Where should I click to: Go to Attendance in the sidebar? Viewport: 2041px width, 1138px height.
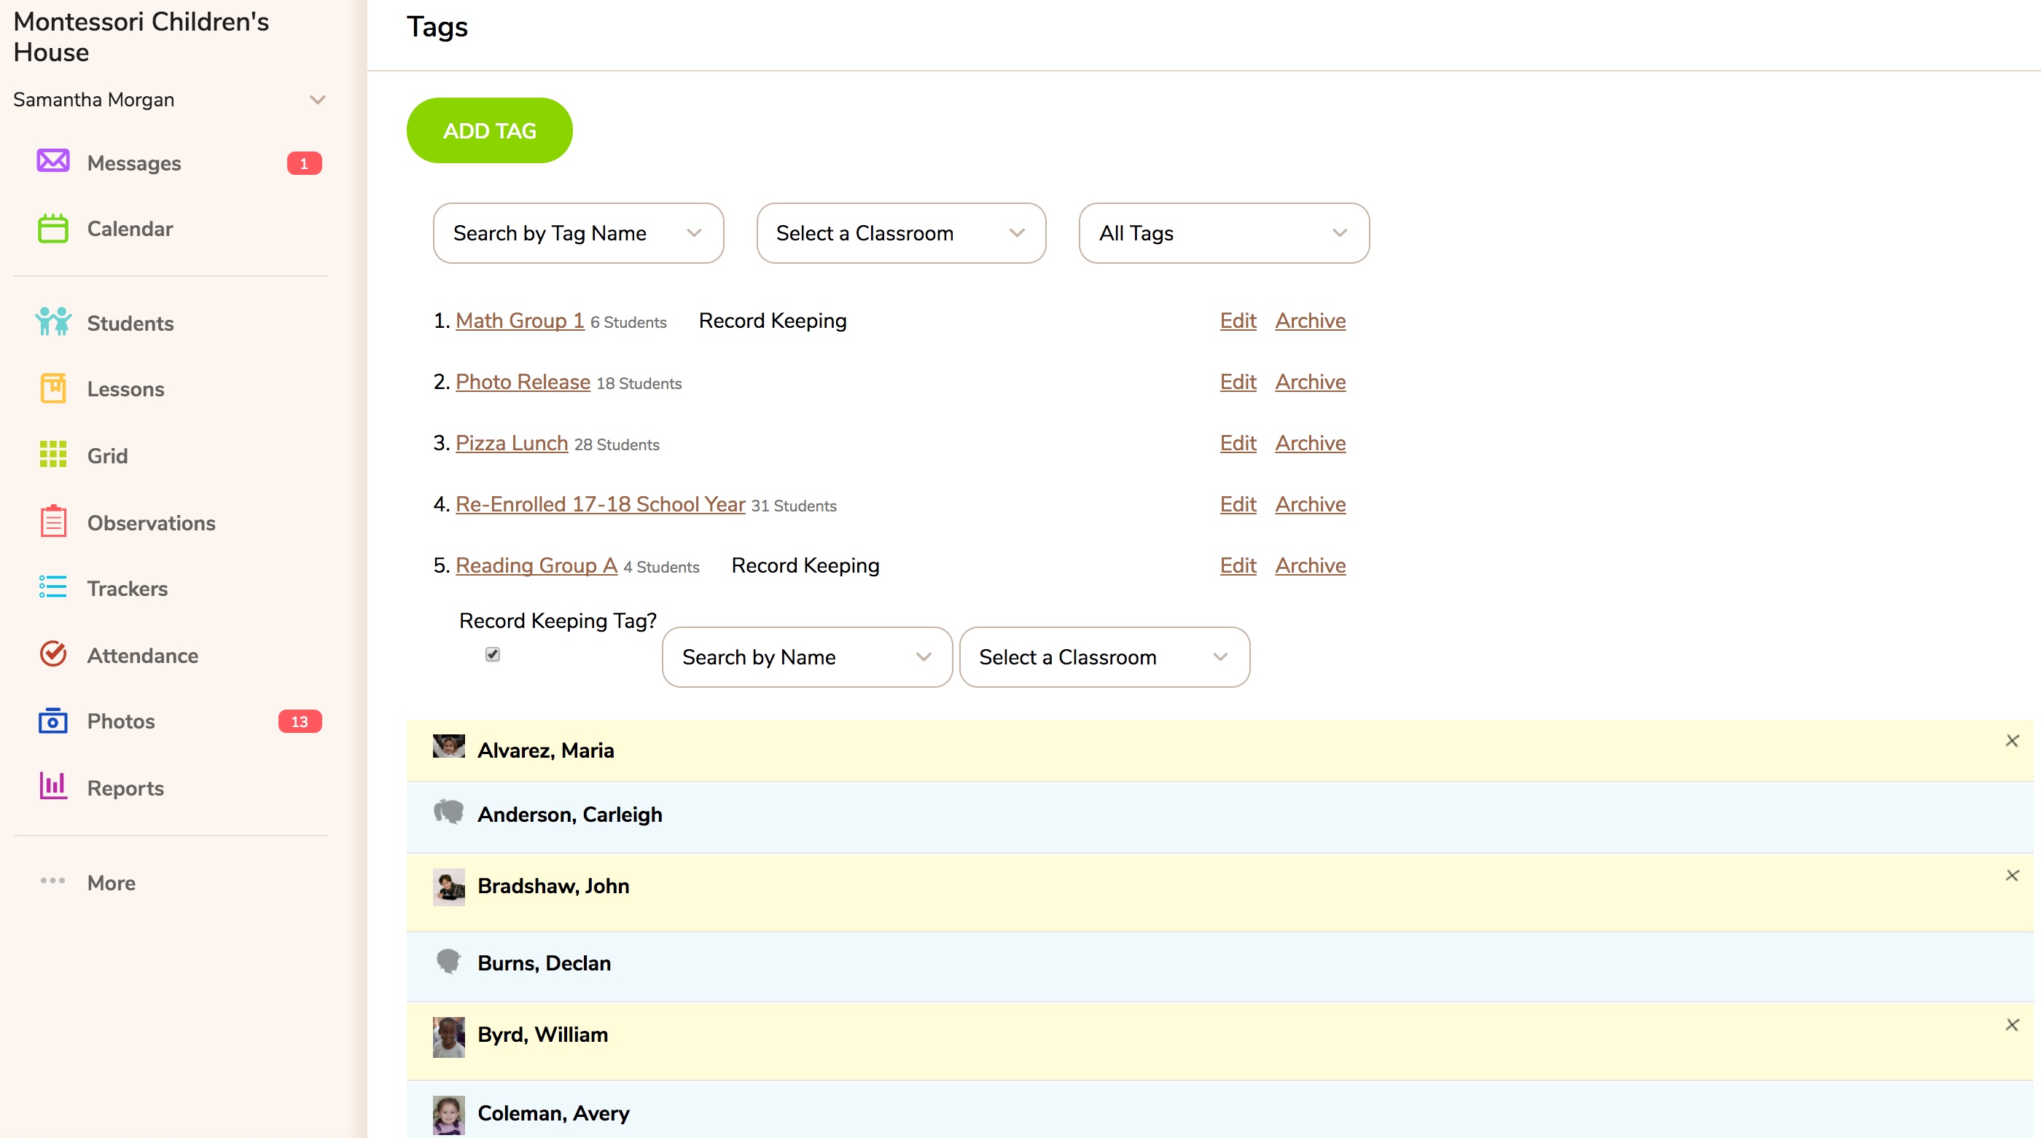[143, 656]
